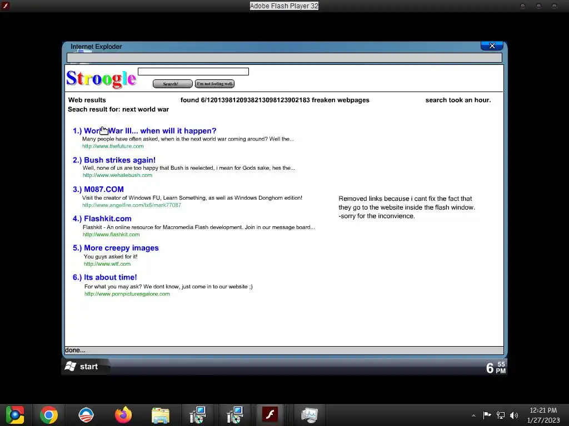This screenshot has width=569, height=426.
Task: Click the volume speaker tray icon
Action: 514,415
